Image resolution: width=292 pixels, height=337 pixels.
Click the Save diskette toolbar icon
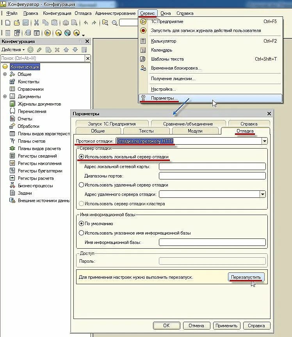(25, 22)
